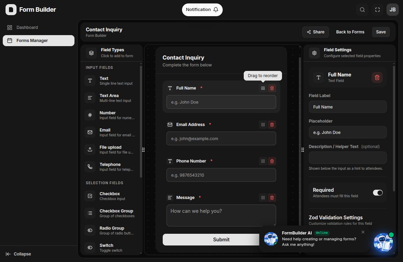
Task: Delete the Full Name field in form
Action: tap(272, 88)
